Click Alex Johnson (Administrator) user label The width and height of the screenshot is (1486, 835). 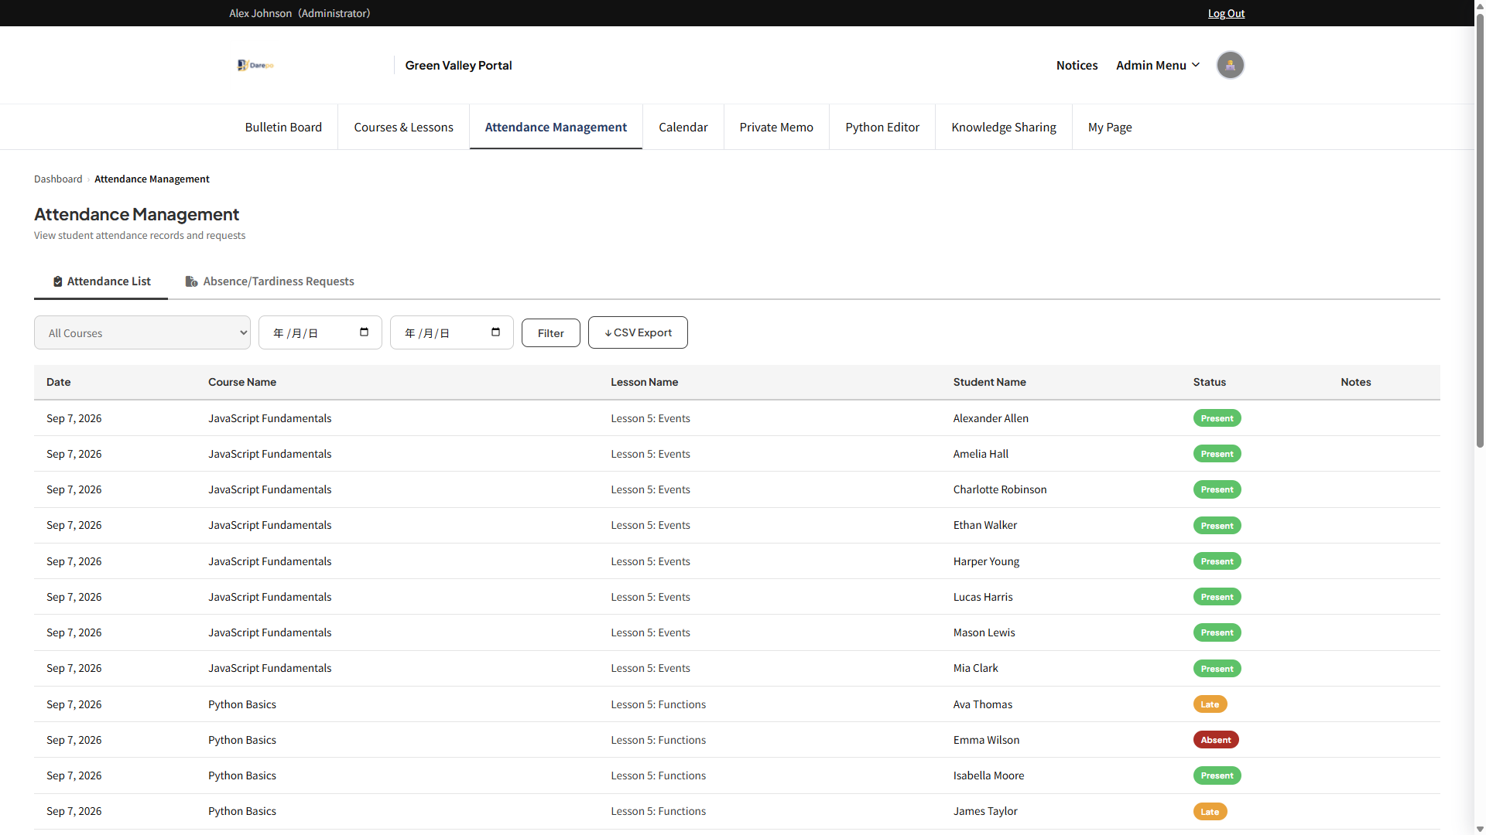300,13
